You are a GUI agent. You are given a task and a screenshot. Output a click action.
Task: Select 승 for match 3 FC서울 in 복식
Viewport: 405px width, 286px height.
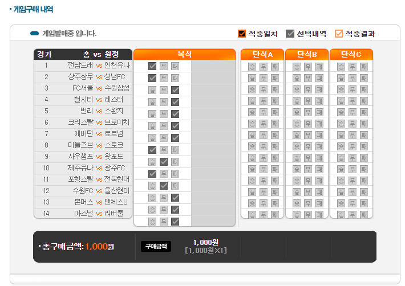[x=152, y=90]
